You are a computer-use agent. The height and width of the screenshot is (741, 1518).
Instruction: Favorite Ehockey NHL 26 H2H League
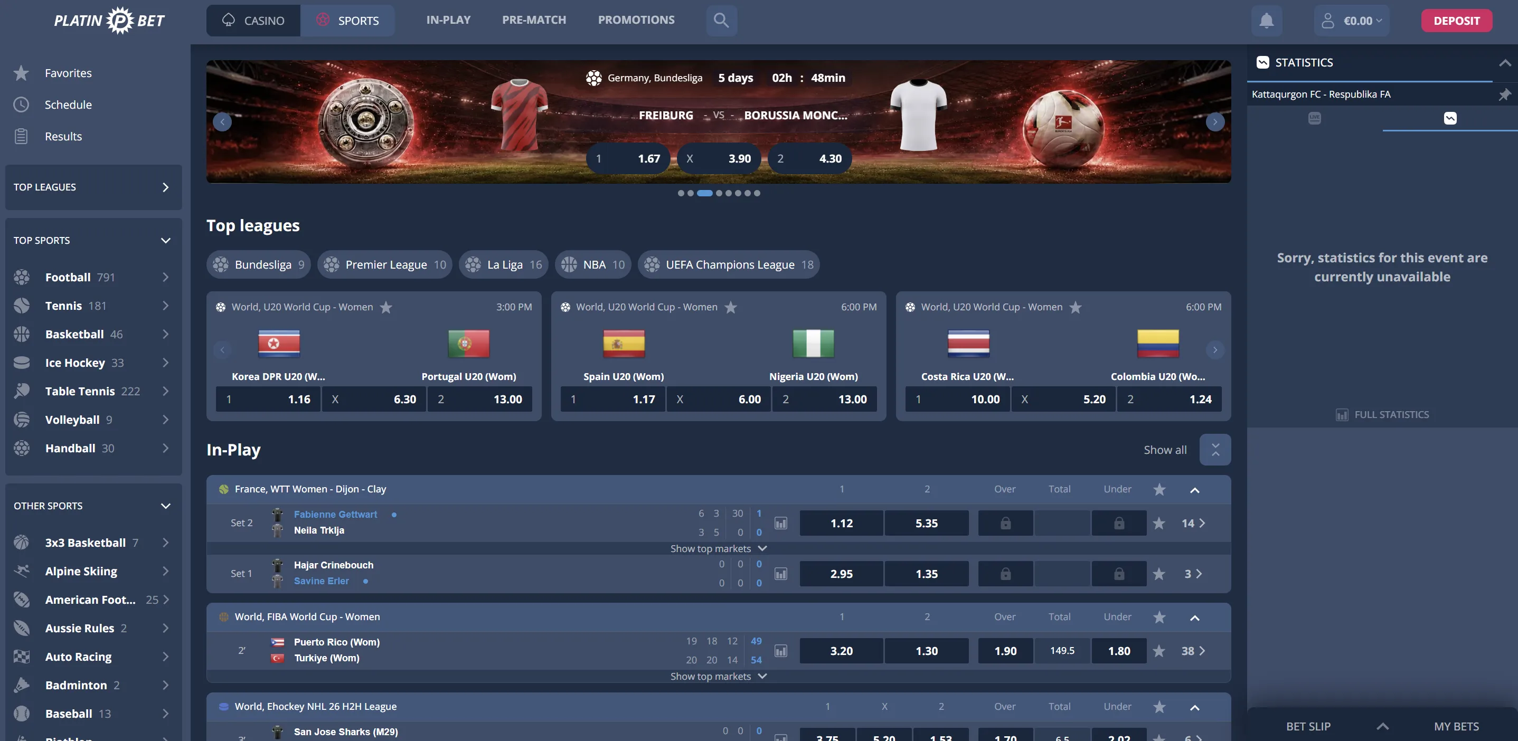coord(1159,707)
